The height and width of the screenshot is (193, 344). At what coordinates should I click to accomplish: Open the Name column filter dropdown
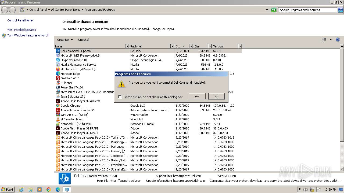pyautogui.click(x=127, y=46)
